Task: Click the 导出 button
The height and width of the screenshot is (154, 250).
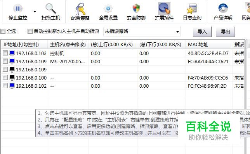Action: pos(226,32)
